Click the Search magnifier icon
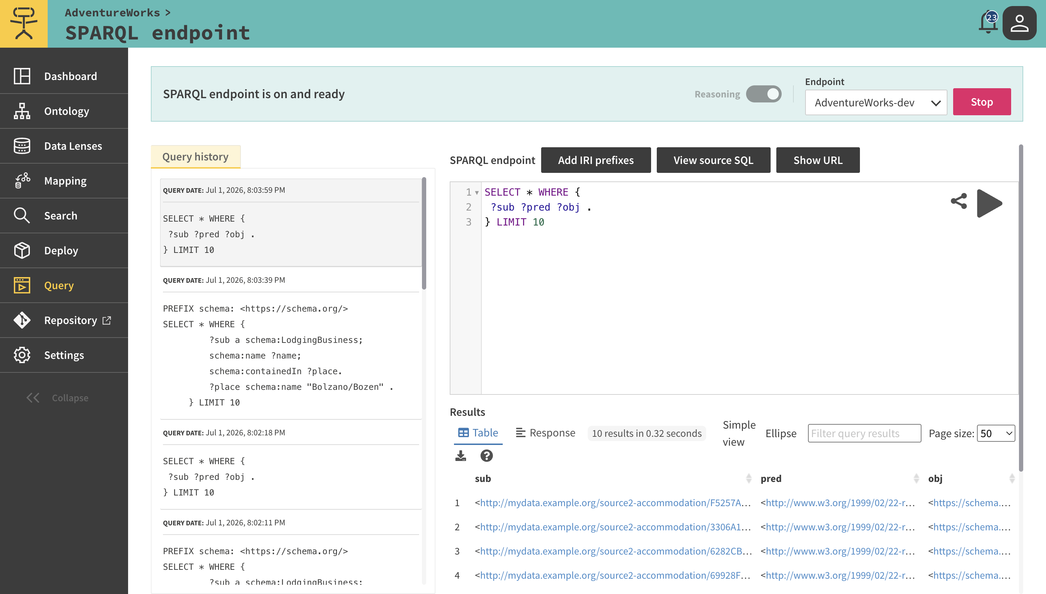The image size is (1046, 594). 22,216
